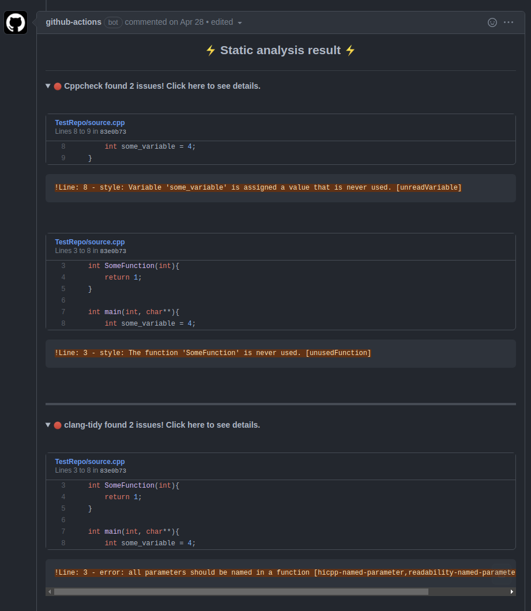Viewport: 531px width, 611px height.
Task: Collapse the clang-tidy issues details section
Action: pyautogui.click(x=48, y=425)
